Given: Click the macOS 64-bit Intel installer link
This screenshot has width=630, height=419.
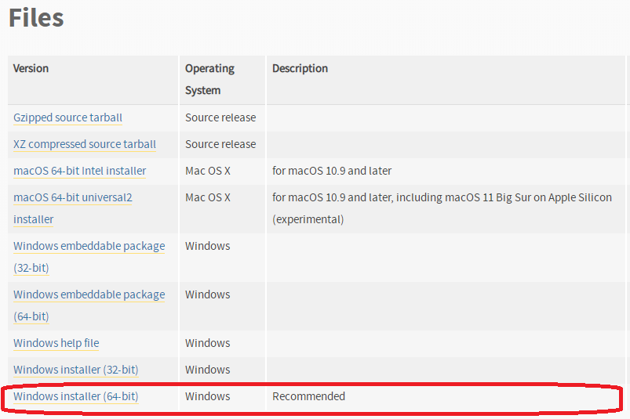Looking at the screenshot, I should tap(79, 171).
